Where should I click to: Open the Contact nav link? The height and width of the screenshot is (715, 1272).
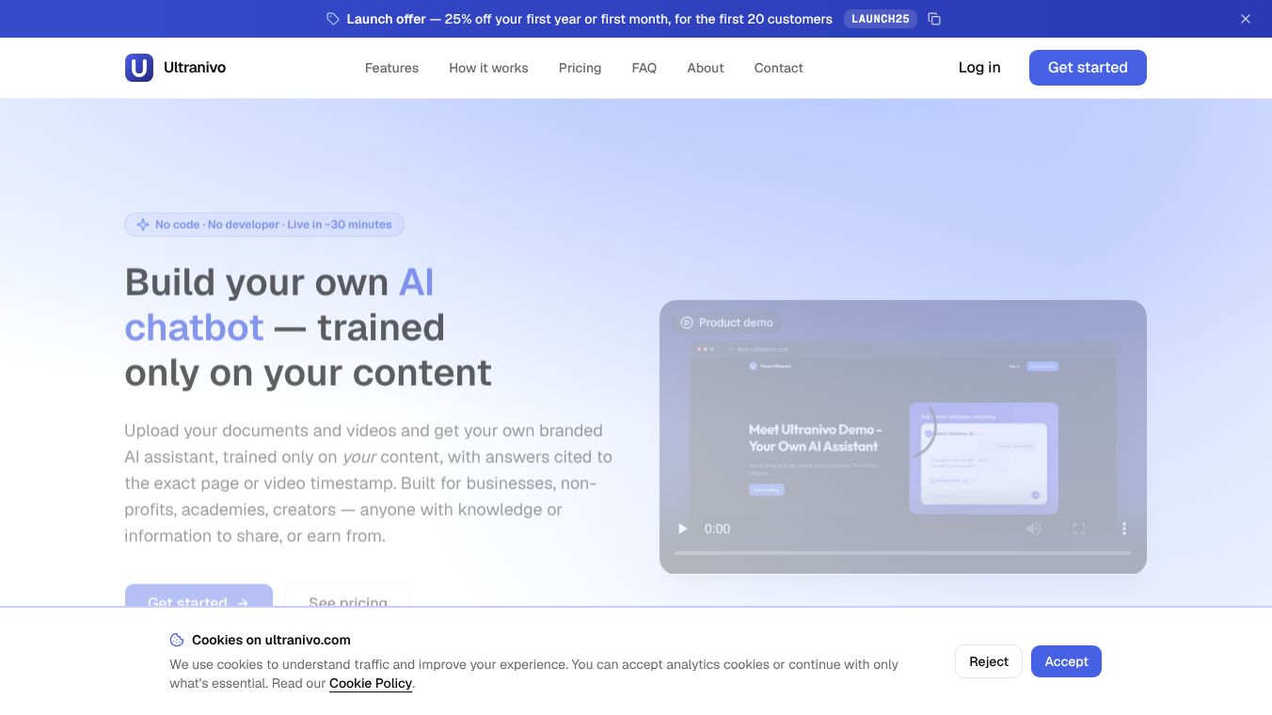coord(779,68)
